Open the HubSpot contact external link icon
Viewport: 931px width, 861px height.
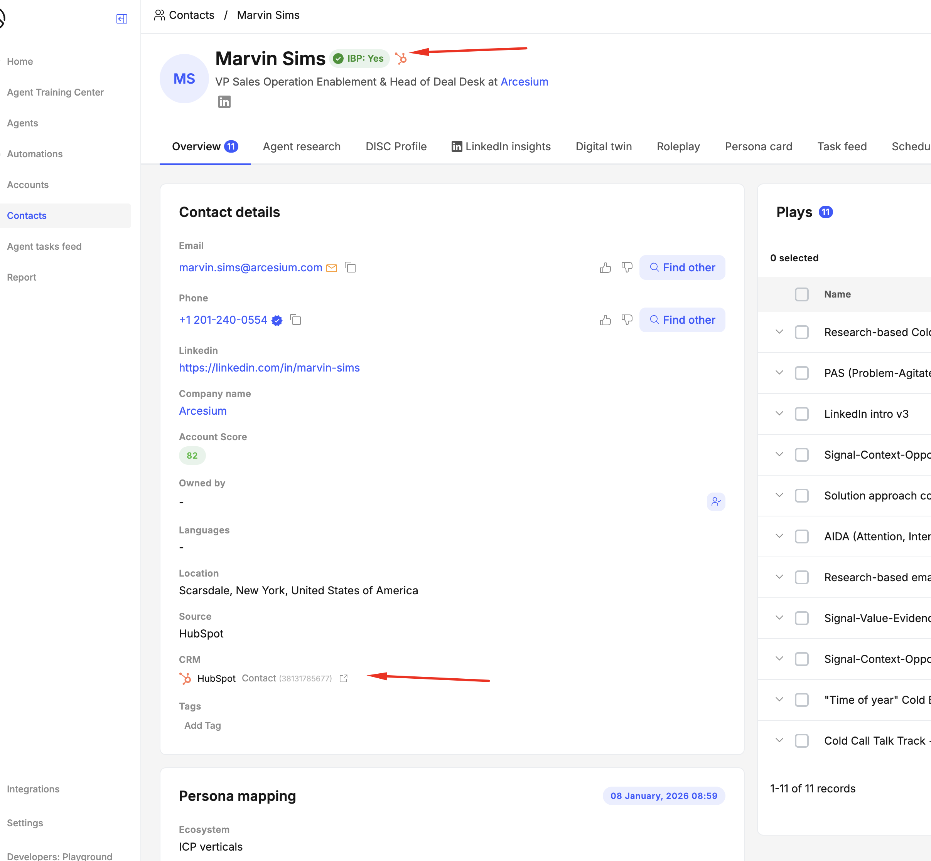(344, 678)
